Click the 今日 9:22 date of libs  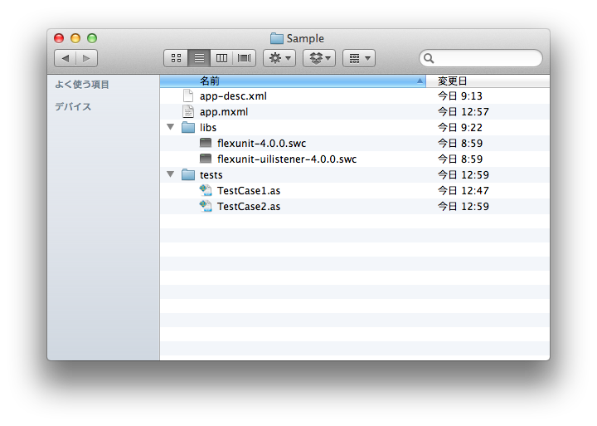460,127
